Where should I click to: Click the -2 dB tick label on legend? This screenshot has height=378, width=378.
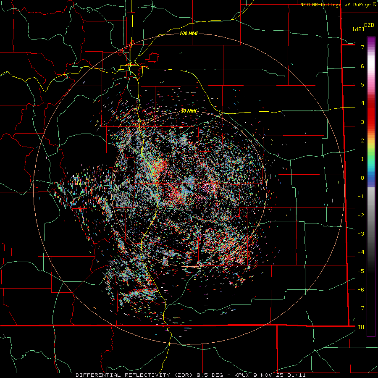coord(361,215)
